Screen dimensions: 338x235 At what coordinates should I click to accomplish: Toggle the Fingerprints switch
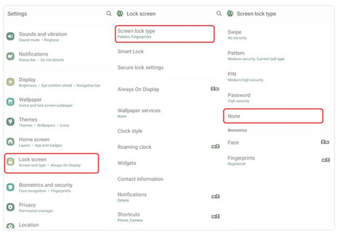326,159
